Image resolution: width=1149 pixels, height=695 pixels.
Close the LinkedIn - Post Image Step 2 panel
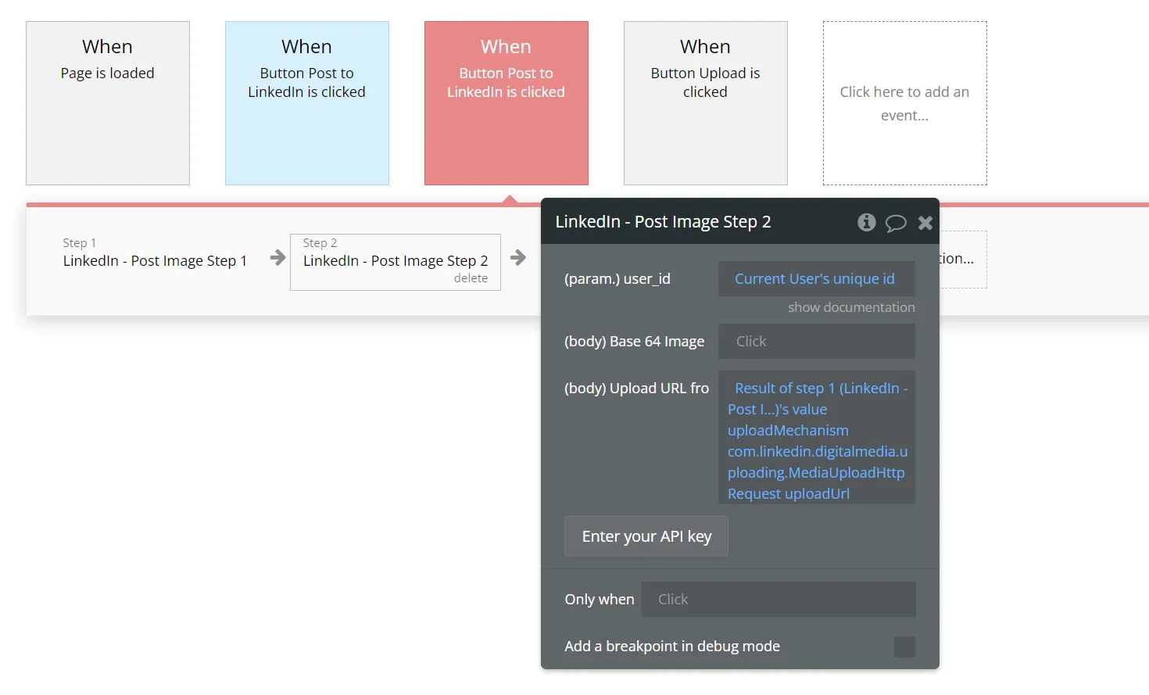click(925, 223)
